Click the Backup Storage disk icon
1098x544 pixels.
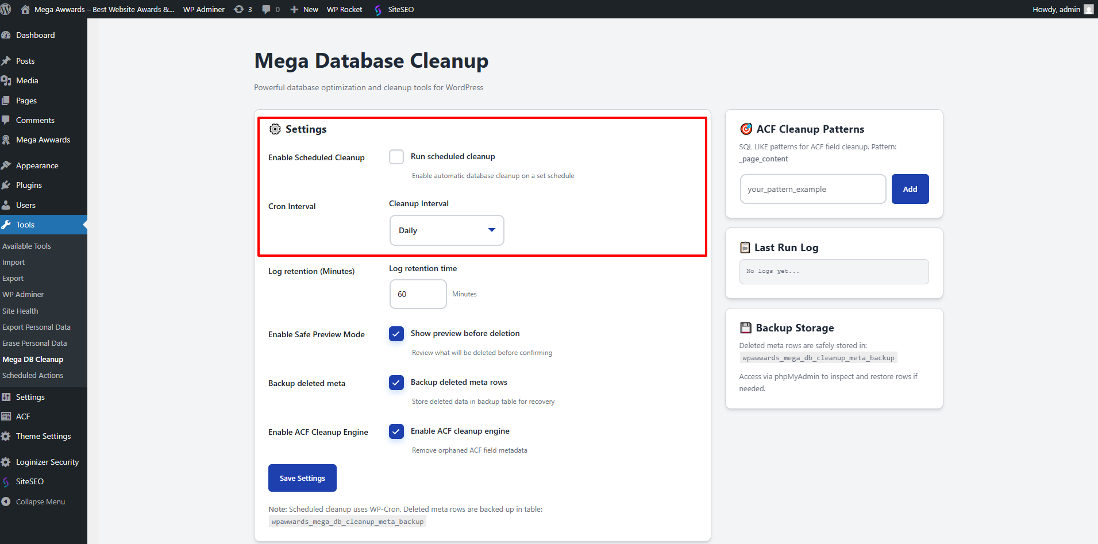pyautogui.click(x=745, y=327)
